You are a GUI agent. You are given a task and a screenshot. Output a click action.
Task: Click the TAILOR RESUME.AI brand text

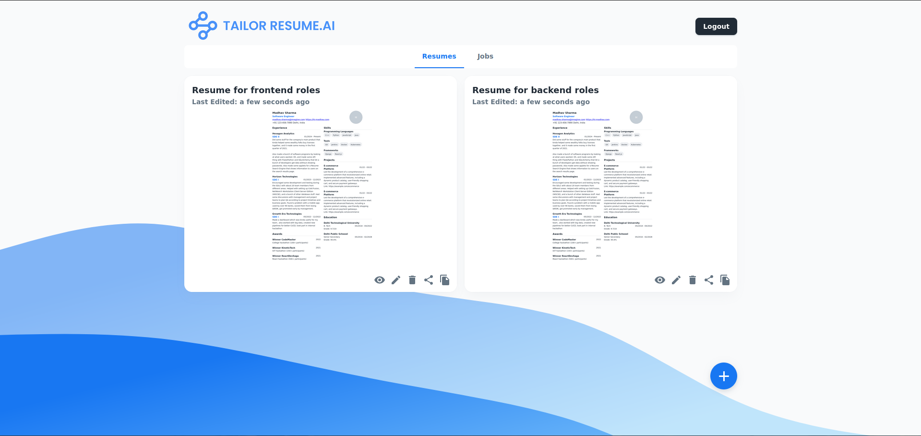pos(279,26)
